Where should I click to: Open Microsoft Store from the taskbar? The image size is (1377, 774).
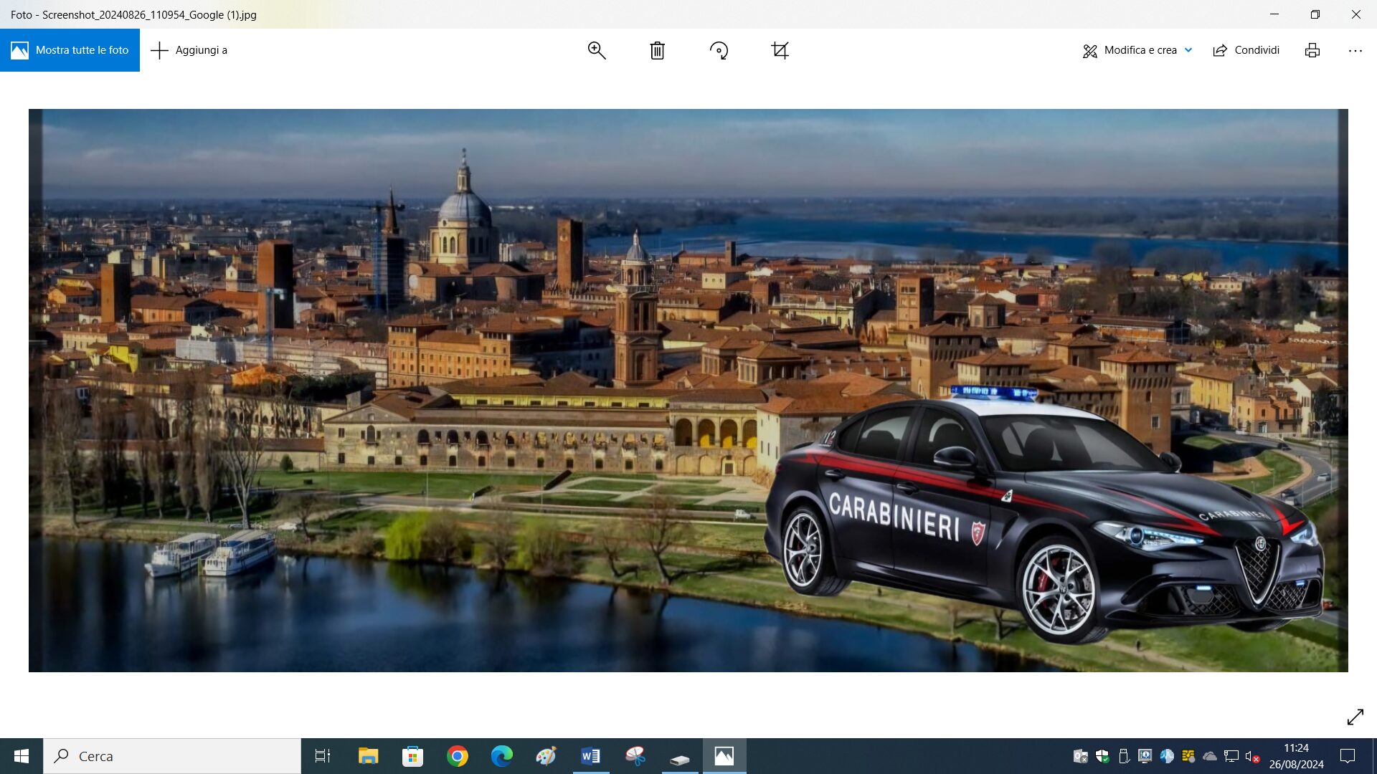412,756
